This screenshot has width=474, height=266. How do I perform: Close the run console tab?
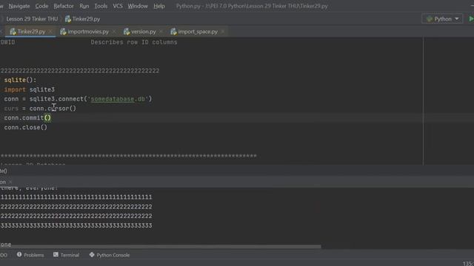coord(10,182)
